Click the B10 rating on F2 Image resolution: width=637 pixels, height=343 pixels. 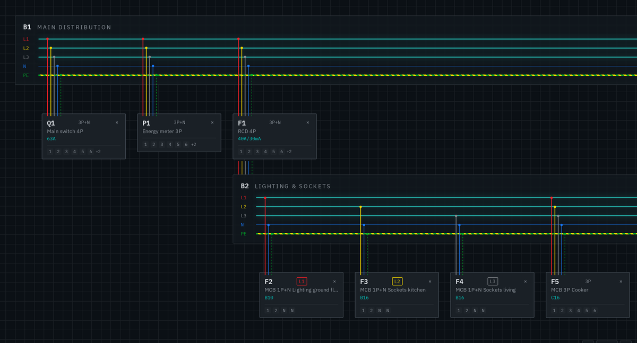pyautogui.click(x=269, y=298)
